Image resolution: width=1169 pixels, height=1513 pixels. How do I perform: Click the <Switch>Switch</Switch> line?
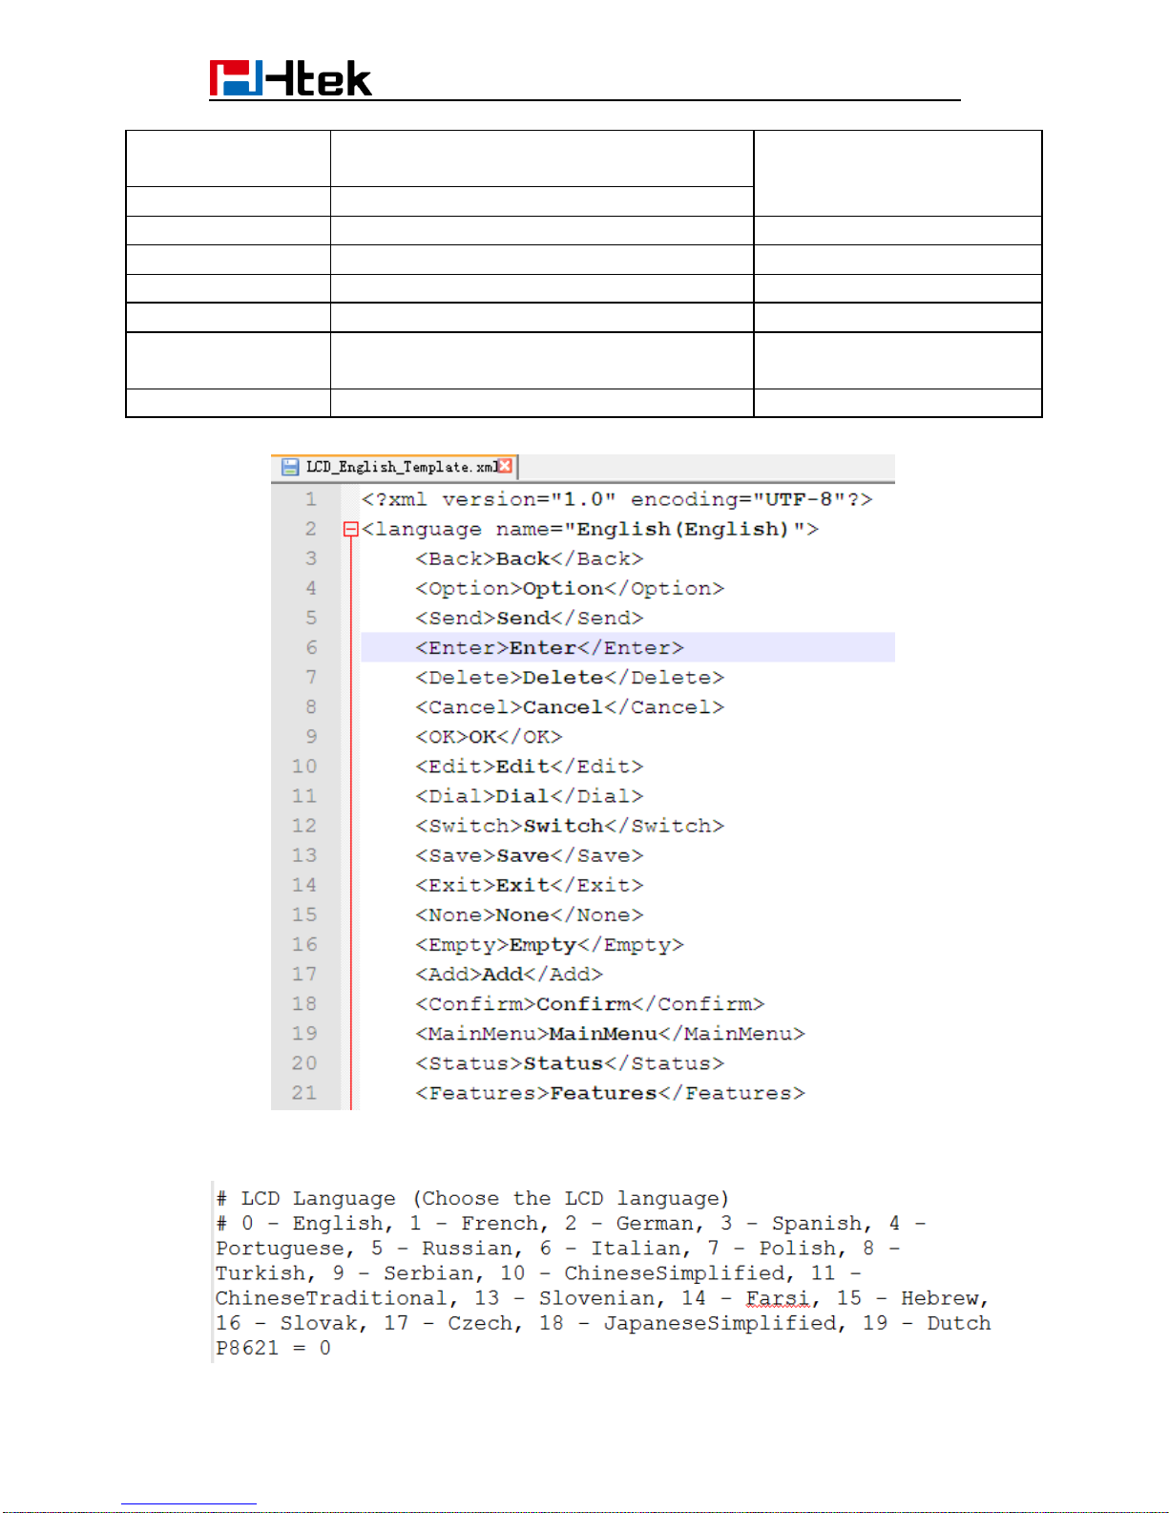coord(570,825)
